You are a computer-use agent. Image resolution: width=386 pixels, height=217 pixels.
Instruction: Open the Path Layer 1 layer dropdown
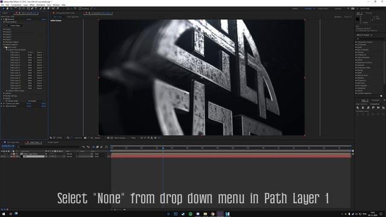coord(31,52)
